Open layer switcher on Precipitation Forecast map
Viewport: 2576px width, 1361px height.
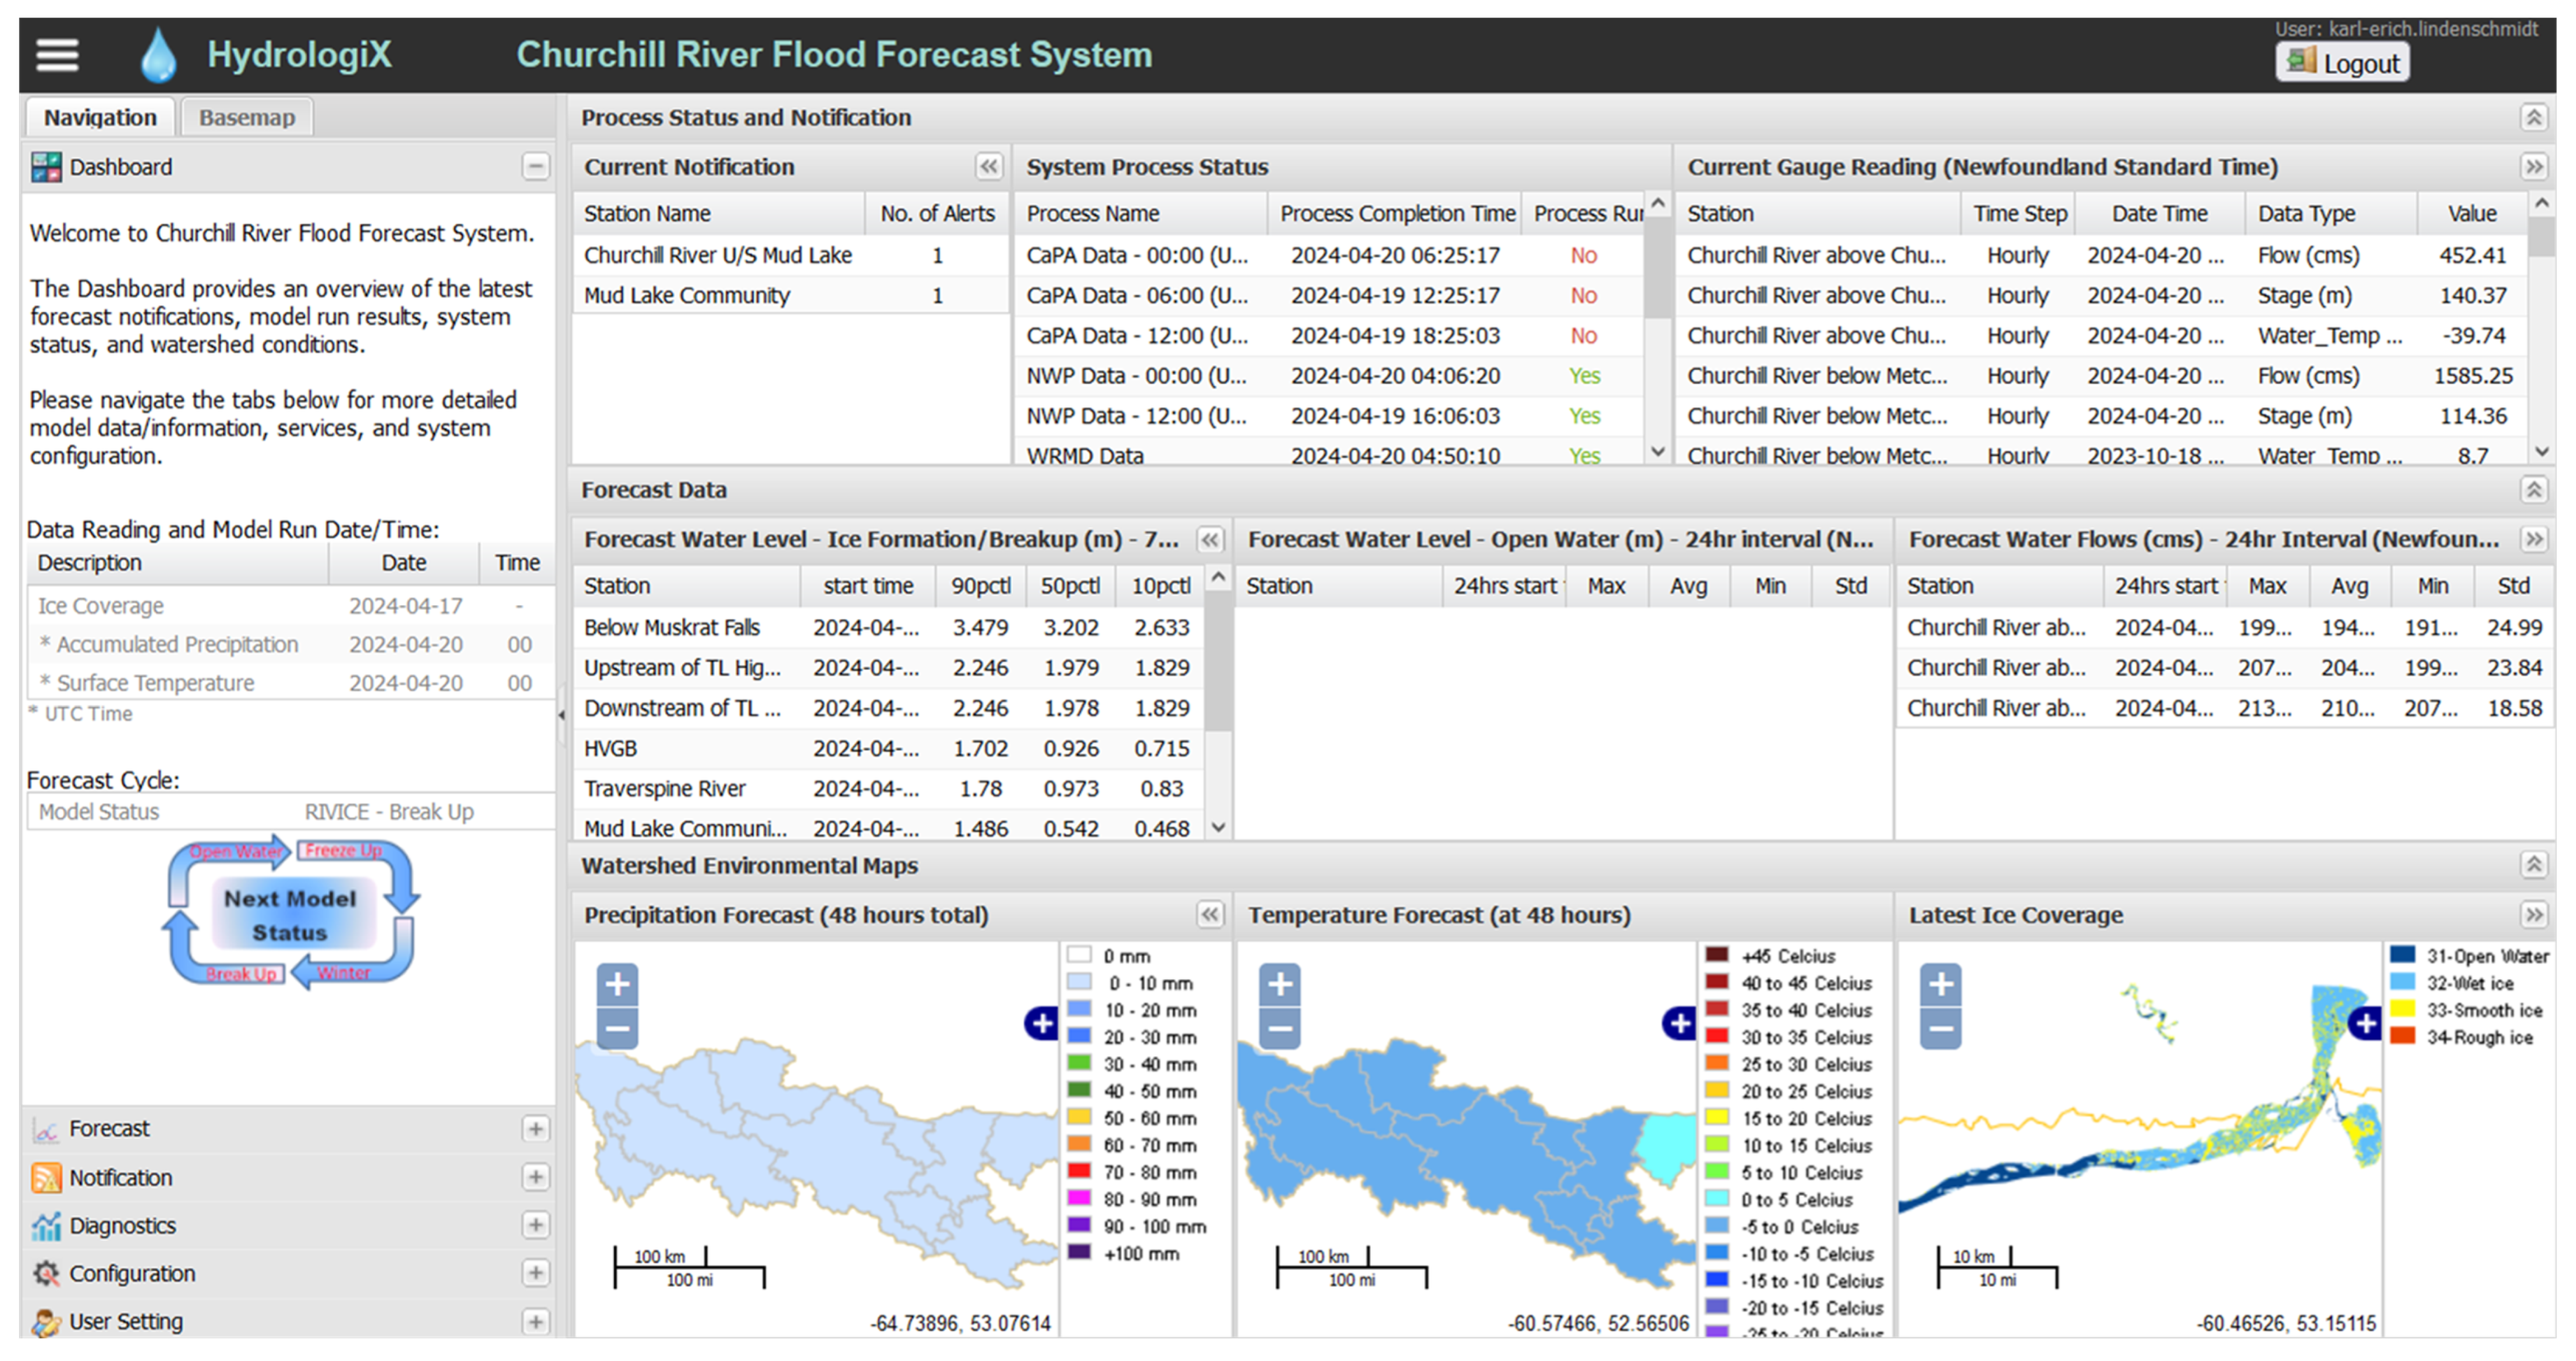point(1041,1023)
